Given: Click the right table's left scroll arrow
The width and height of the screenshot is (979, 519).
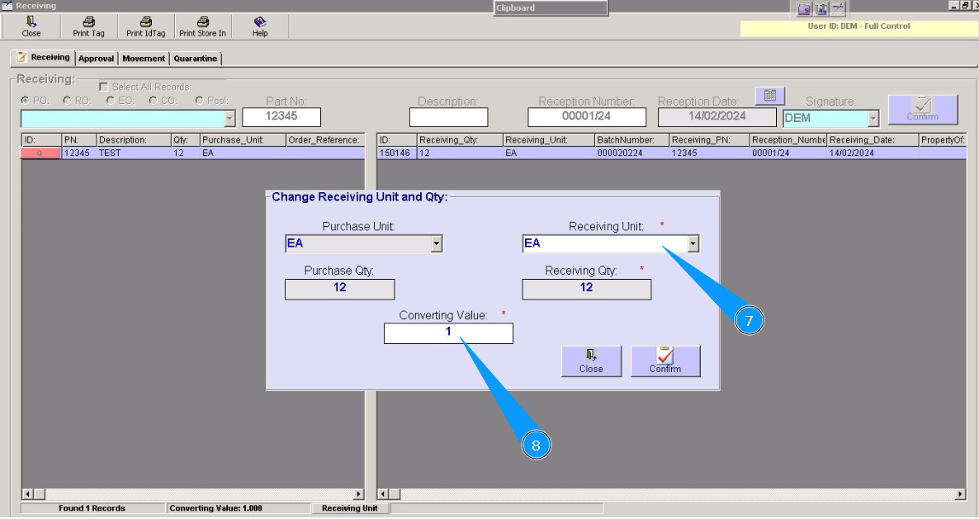Looking at the screenshot, I should (x=383, y=494).
